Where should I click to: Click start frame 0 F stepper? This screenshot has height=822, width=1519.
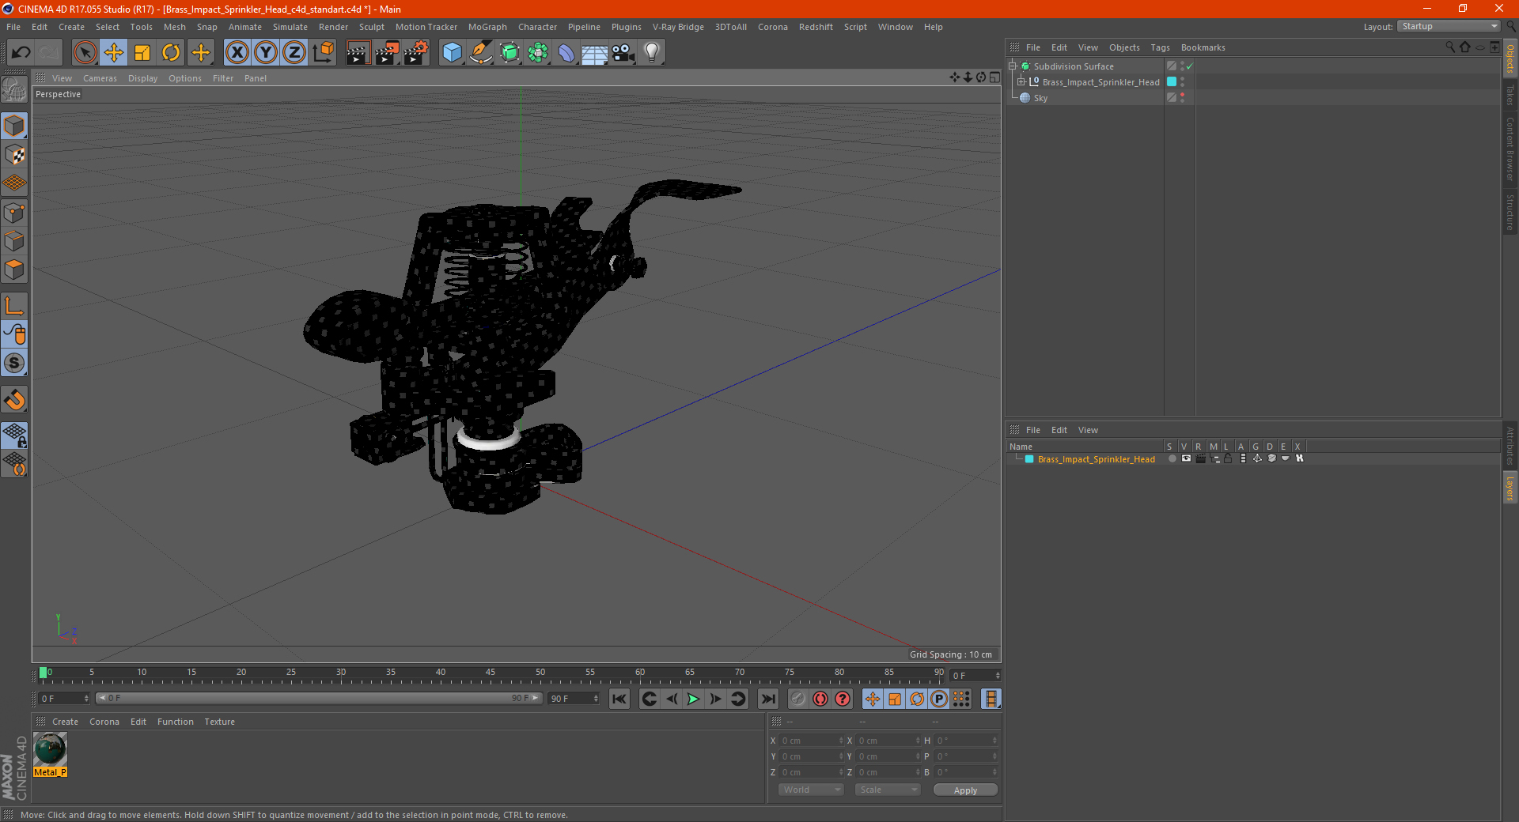pos(86,699)
